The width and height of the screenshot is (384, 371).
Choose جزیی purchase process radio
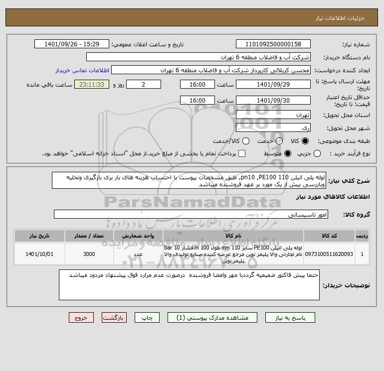317,153
